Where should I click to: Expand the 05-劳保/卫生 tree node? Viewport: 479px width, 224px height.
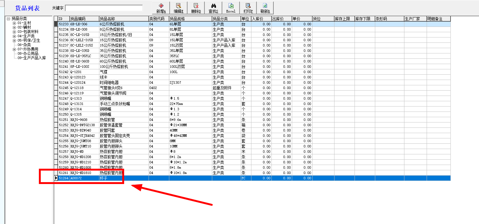tap(14, 40)
